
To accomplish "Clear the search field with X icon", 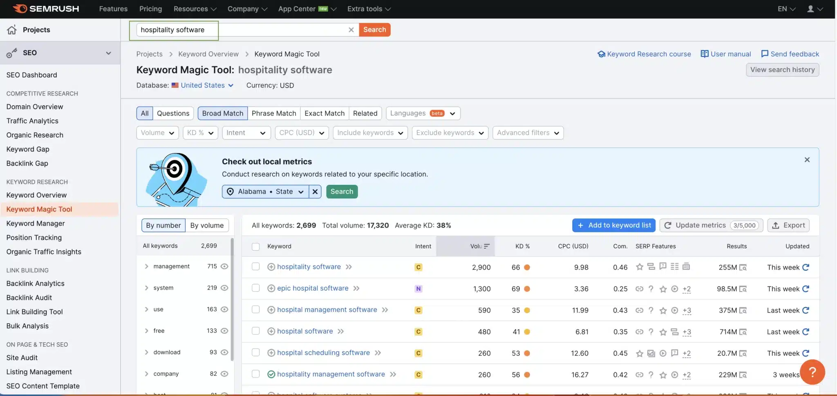I will tap(351, 30).
